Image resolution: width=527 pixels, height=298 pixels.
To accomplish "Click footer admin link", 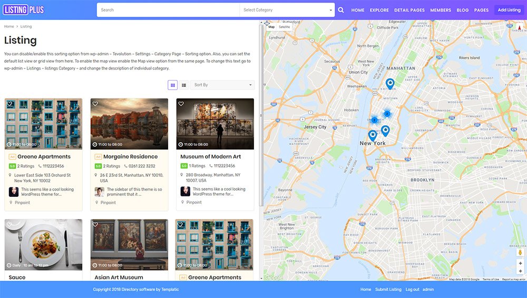I will [x=428, y=289].
